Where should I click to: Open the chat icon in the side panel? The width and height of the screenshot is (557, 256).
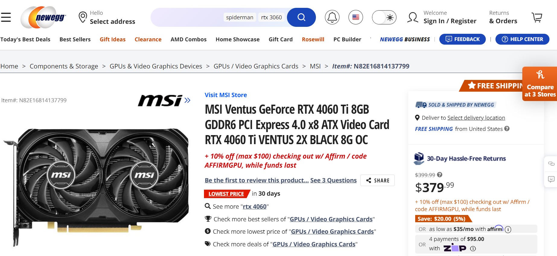[x=551, y=163]
